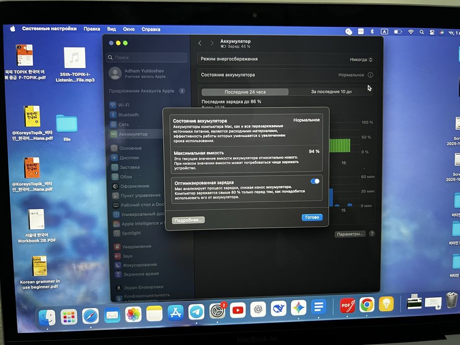The height and width of the screenshot is (345, 460).
Task: Go forward with the right chevron
Action: point(212,43)
